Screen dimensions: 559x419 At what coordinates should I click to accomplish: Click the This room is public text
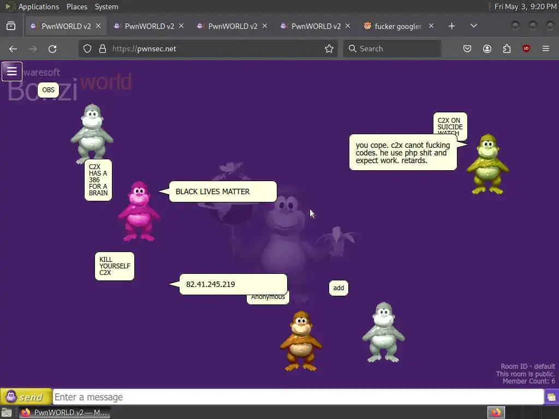(525, 374)
